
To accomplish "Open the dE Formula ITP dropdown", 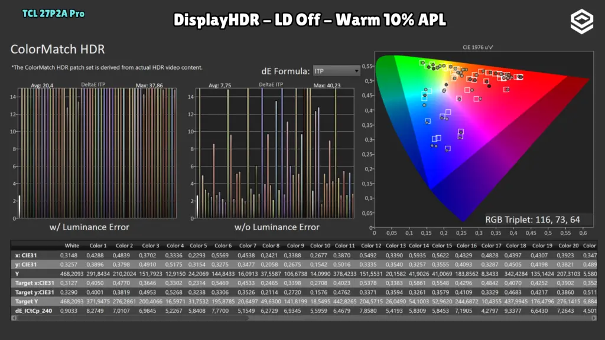I will click(336, 71).
